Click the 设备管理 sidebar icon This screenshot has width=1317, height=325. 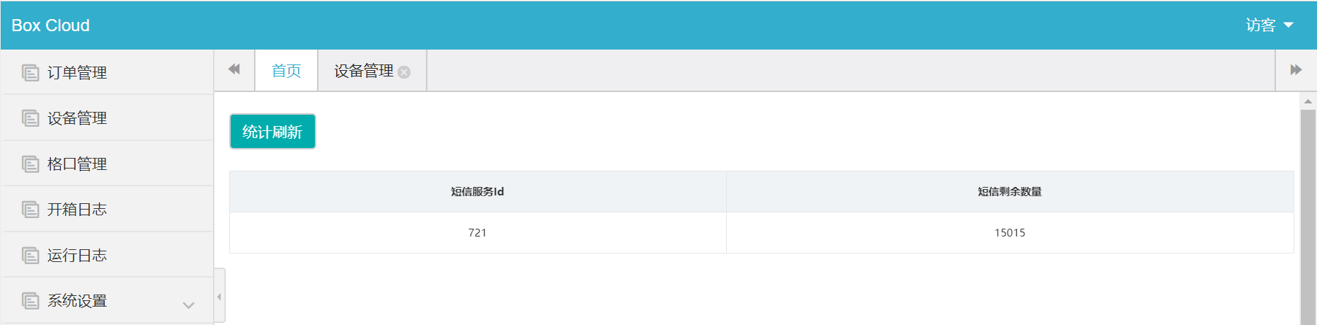[x=30, y=118]
